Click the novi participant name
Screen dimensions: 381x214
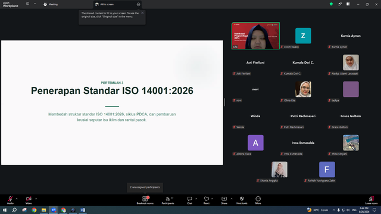pos(255,89)
